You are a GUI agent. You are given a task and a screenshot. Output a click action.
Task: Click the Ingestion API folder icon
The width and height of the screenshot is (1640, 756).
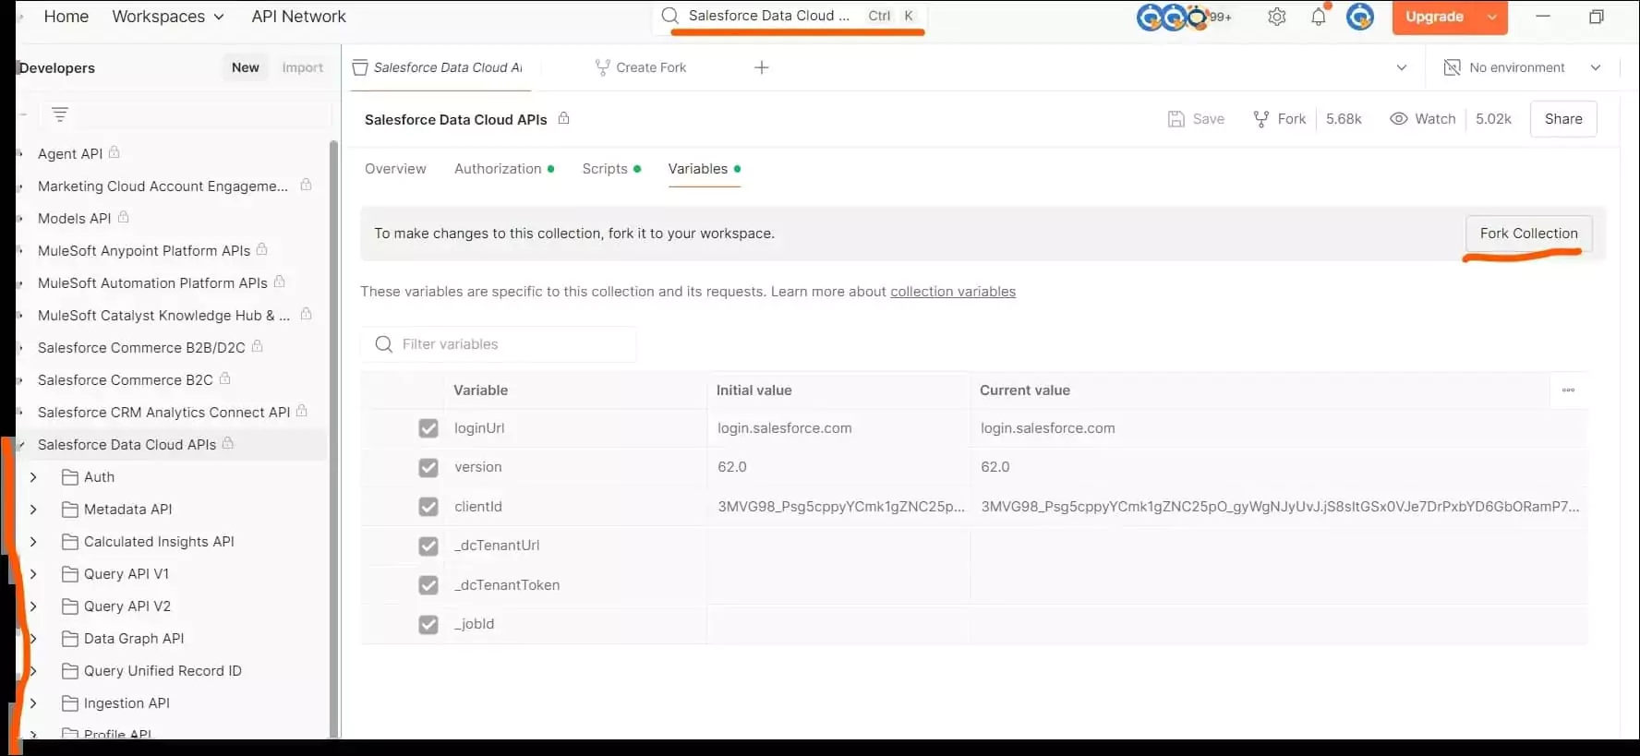[69, 703]
